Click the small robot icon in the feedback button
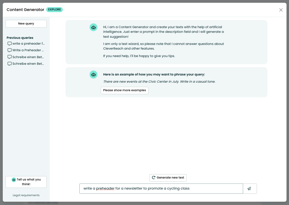The width and height of the screenshot is (289, 205). coord(14,180)
